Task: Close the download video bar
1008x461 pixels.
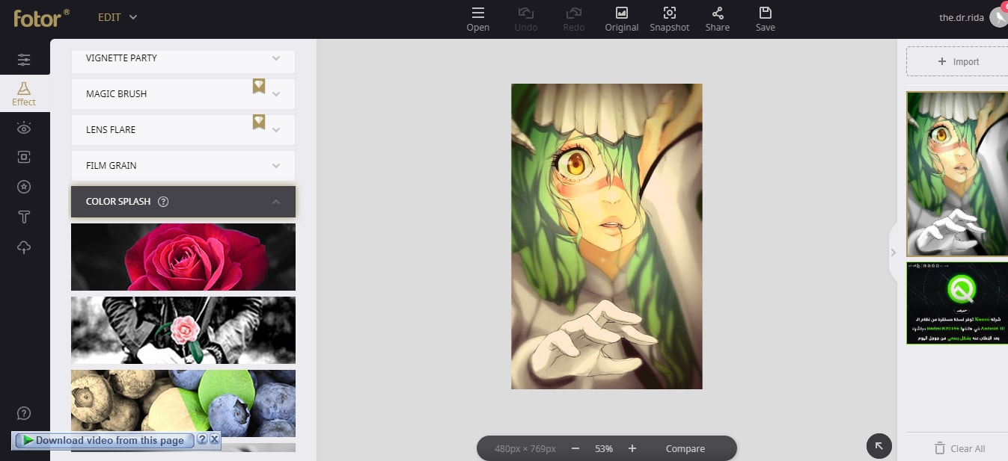Action: pos(214,440)
